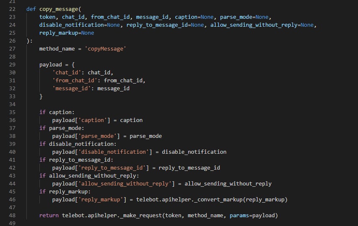Click 'if parse_mode:' on line 37
This screenshot has height=226, width=358.
(62, 128)
